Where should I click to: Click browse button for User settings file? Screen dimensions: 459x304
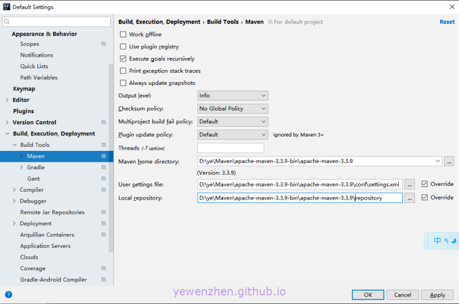409,185
